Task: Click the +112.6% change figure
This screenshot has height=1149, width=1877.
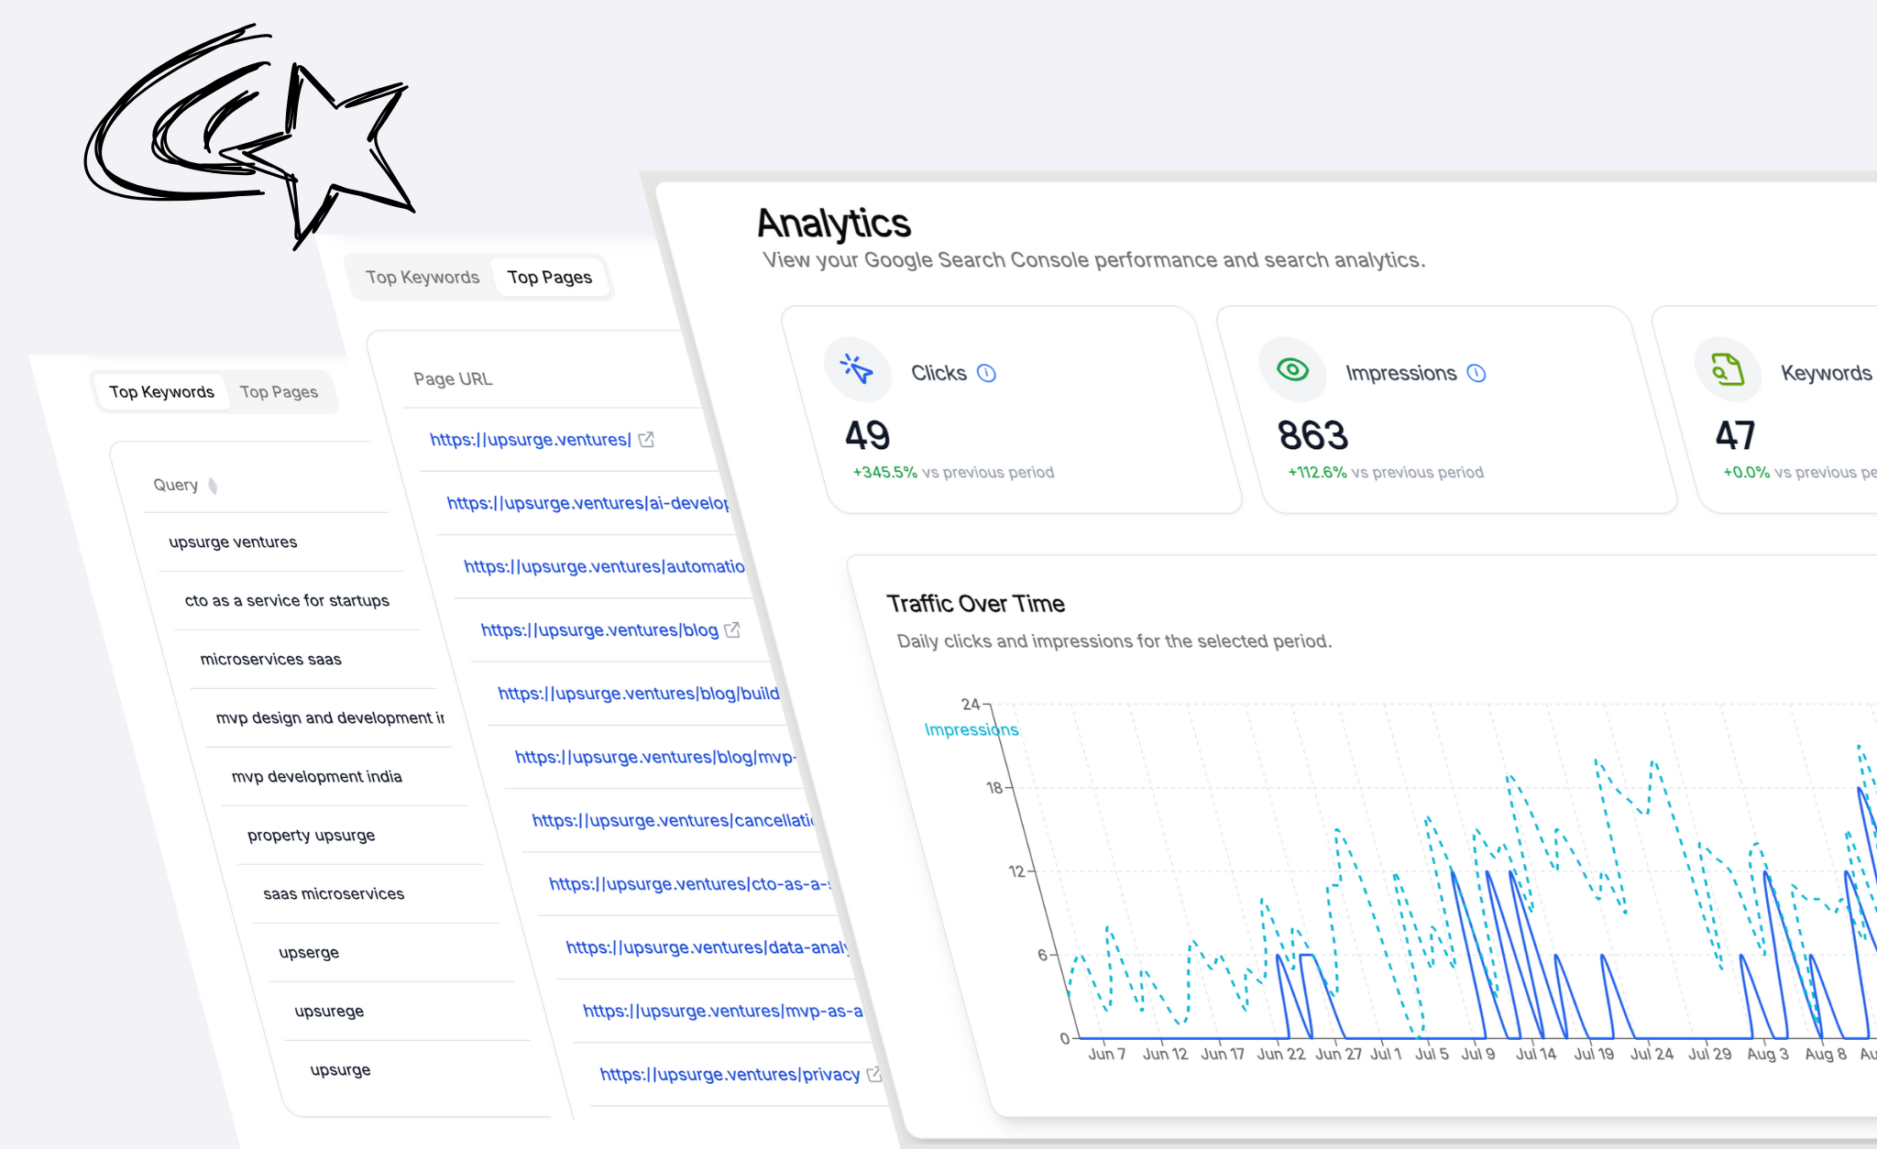Action: click(x=1317, y=473)
